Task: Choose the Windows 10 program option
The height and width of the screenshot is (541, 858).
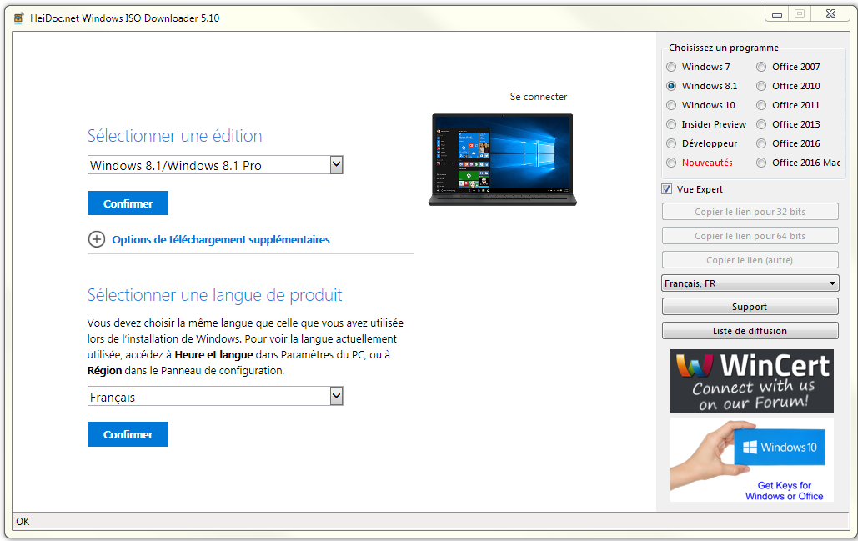Action: [671, 105]
